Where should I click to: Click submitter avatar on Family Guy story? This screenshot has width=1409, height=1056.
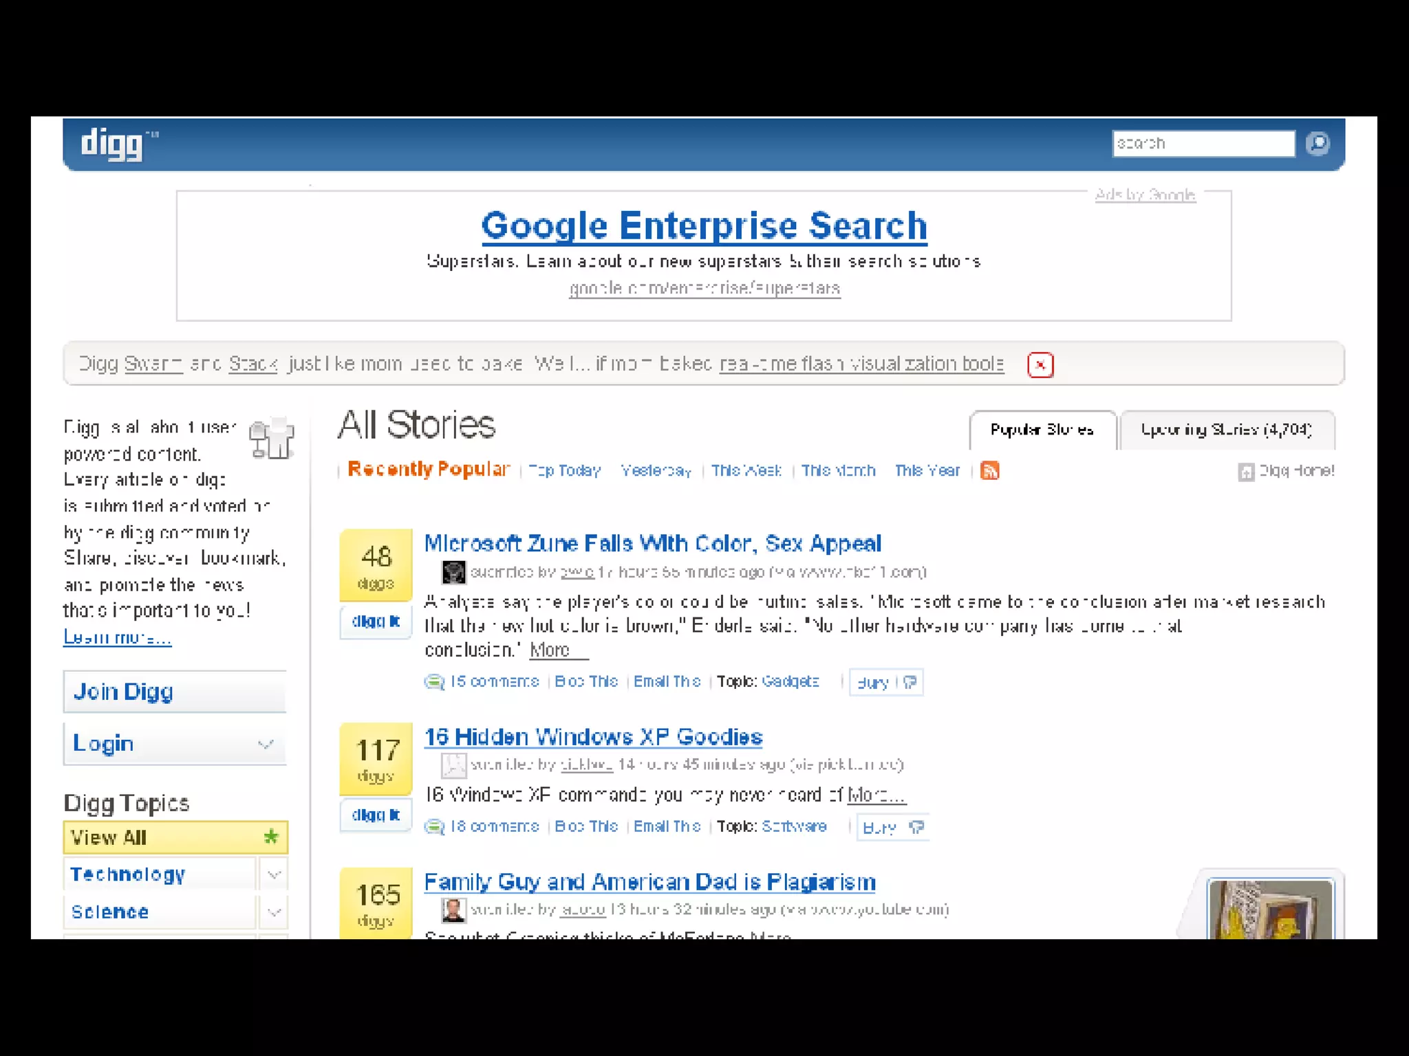453,910
